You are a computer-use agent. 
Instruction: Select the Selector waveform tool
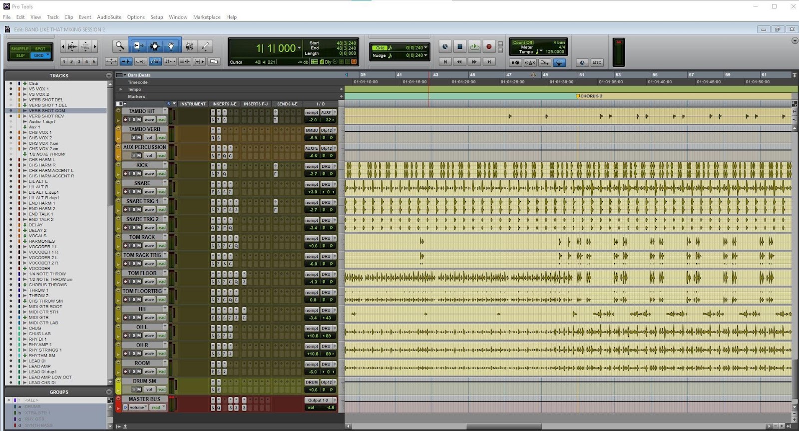point(154,46)
